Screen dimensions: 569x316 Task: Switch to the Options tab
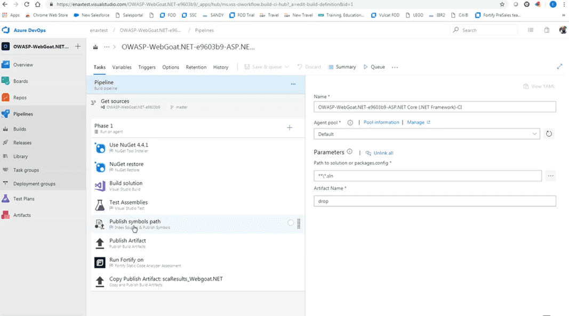click(171, 67)
